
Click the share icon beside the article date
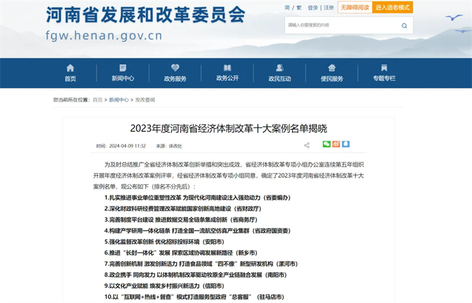(x=306, y=145)
